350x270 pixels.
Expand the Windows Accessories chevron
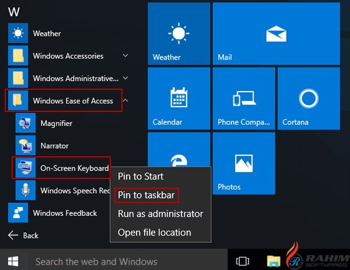pos(125,55)
